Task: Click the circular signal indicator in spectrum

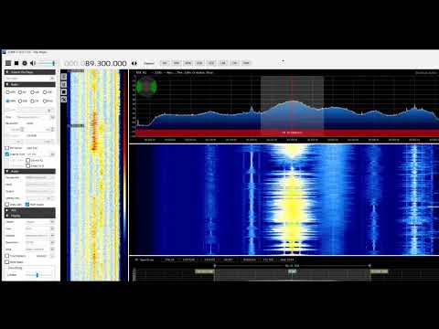Action: 146,87
